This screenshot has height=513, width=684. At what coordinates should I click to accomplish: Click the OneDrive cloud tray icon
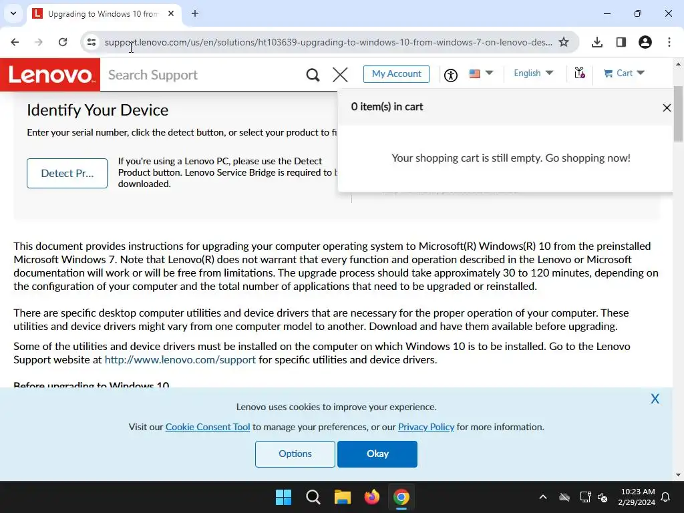(x=564, y=497)
